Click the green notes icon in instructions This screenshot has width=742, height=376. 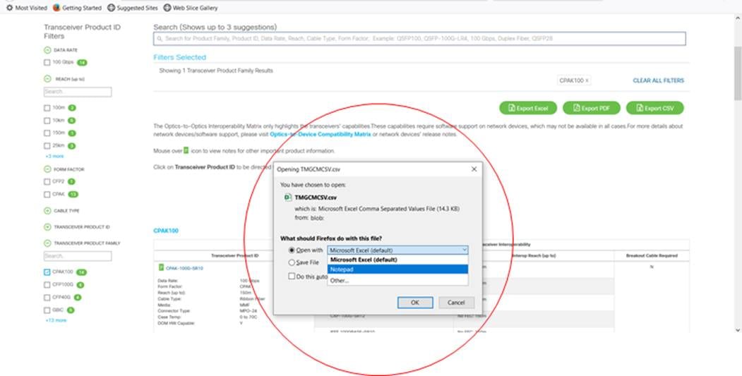[x=186, y=150]
